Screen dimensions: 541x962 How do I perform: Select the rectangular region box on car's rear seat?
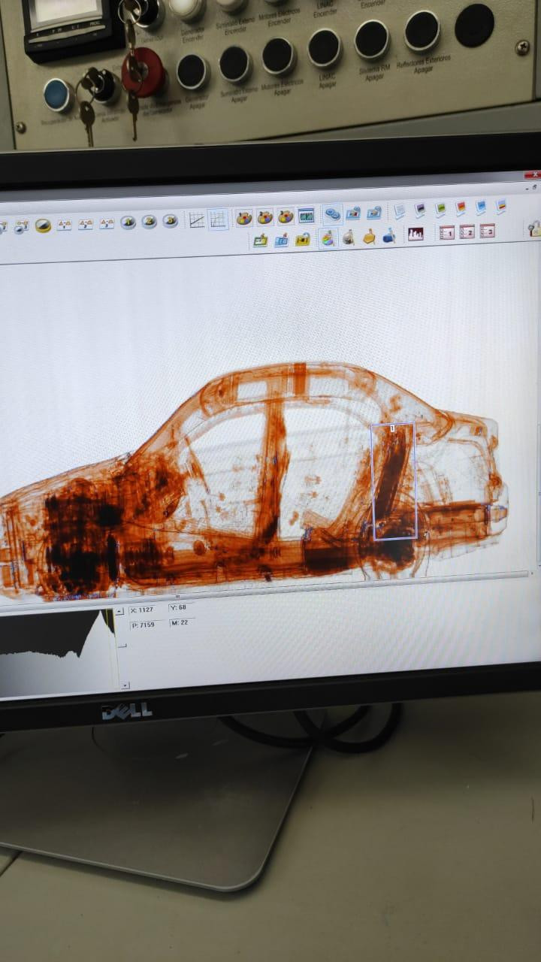[x=394, y=482]
